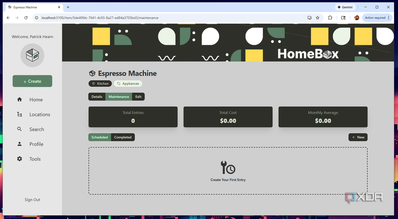This screenshot has width=398, height=219.
Task: Go to Home in sidebar menu
Action: point(36,100)
